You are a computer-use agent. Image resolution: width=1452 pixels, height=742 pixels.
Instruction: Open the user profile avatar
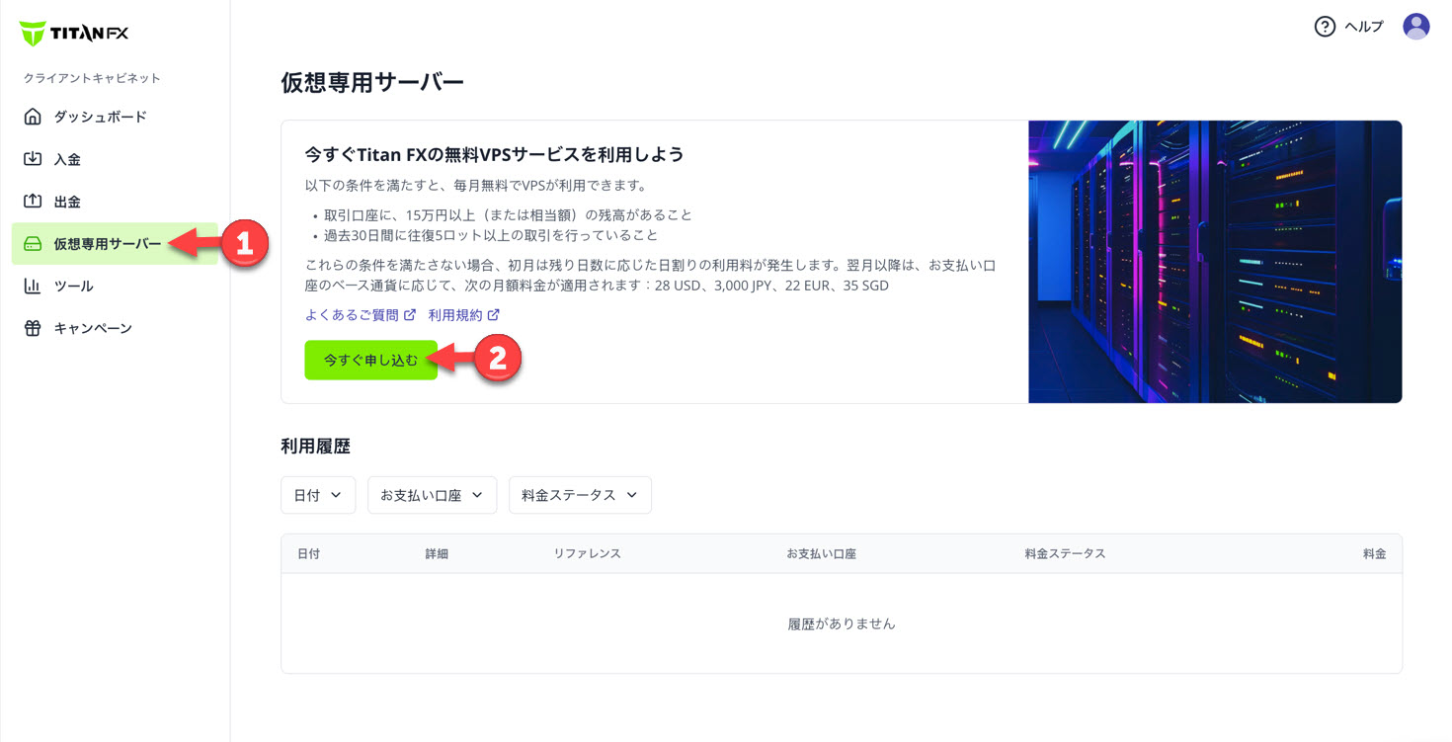[x=1416, y=27]
